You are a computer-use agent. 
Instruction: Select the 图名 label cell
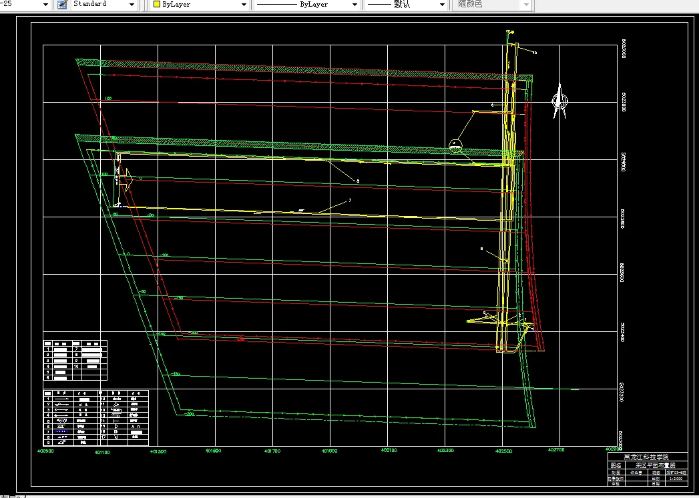coord(616,465)
